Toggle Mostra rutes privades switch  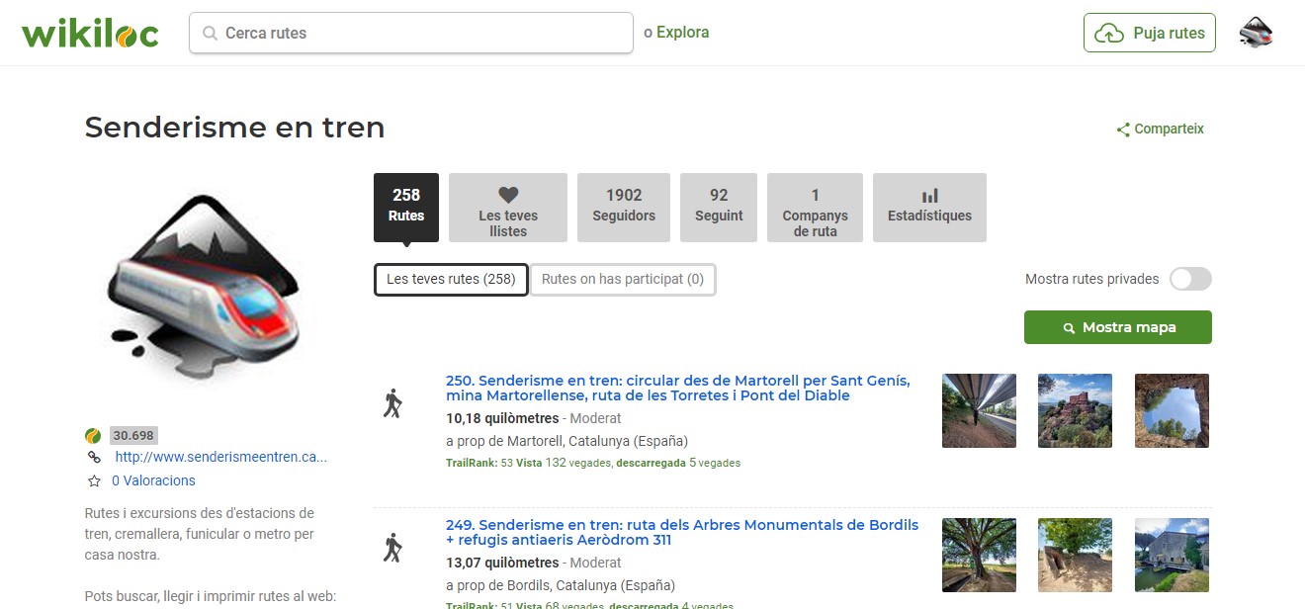click(1190, 279)
